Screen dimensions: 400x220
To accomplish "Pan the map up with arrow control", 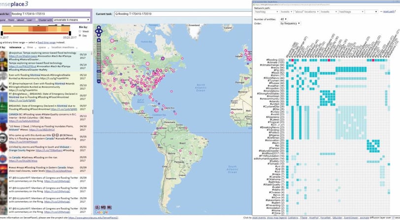I will pos(99,28).
